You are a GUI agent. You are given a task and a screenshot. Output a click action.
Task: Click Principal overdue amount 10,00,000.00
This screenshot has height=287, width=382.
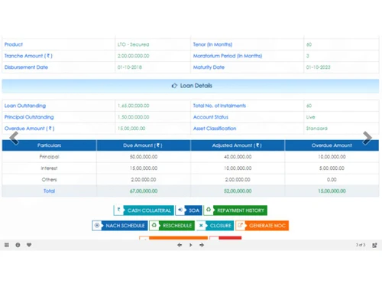click(332, 157)
